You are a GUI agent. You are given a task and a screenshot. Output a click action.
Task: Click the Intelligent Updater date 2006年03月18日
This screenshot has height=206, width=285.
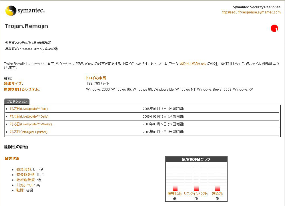tap(163, 132)
